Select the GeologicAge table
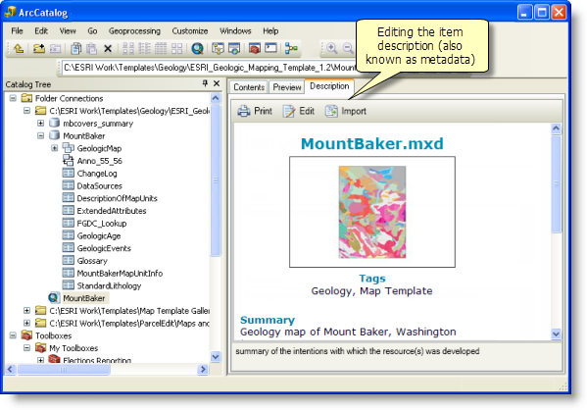This screenshot has height=410, width=587. point(99,236)
